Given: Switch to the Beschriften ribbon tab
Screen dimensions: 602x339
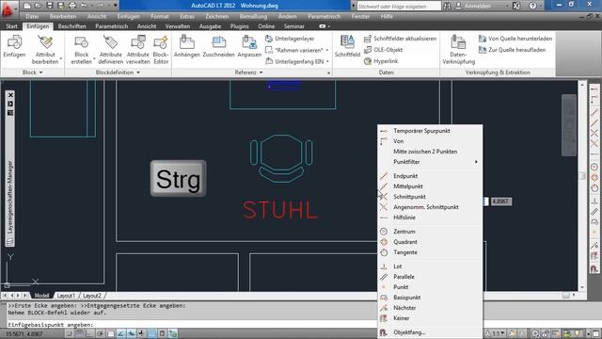Looking at the screenshot, I should tap(71, 26).
